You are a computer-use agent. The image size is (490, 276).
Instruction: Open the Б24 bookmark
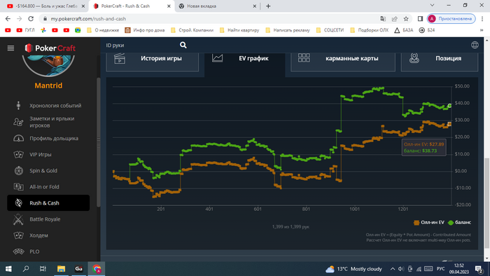tap(427, 30)
